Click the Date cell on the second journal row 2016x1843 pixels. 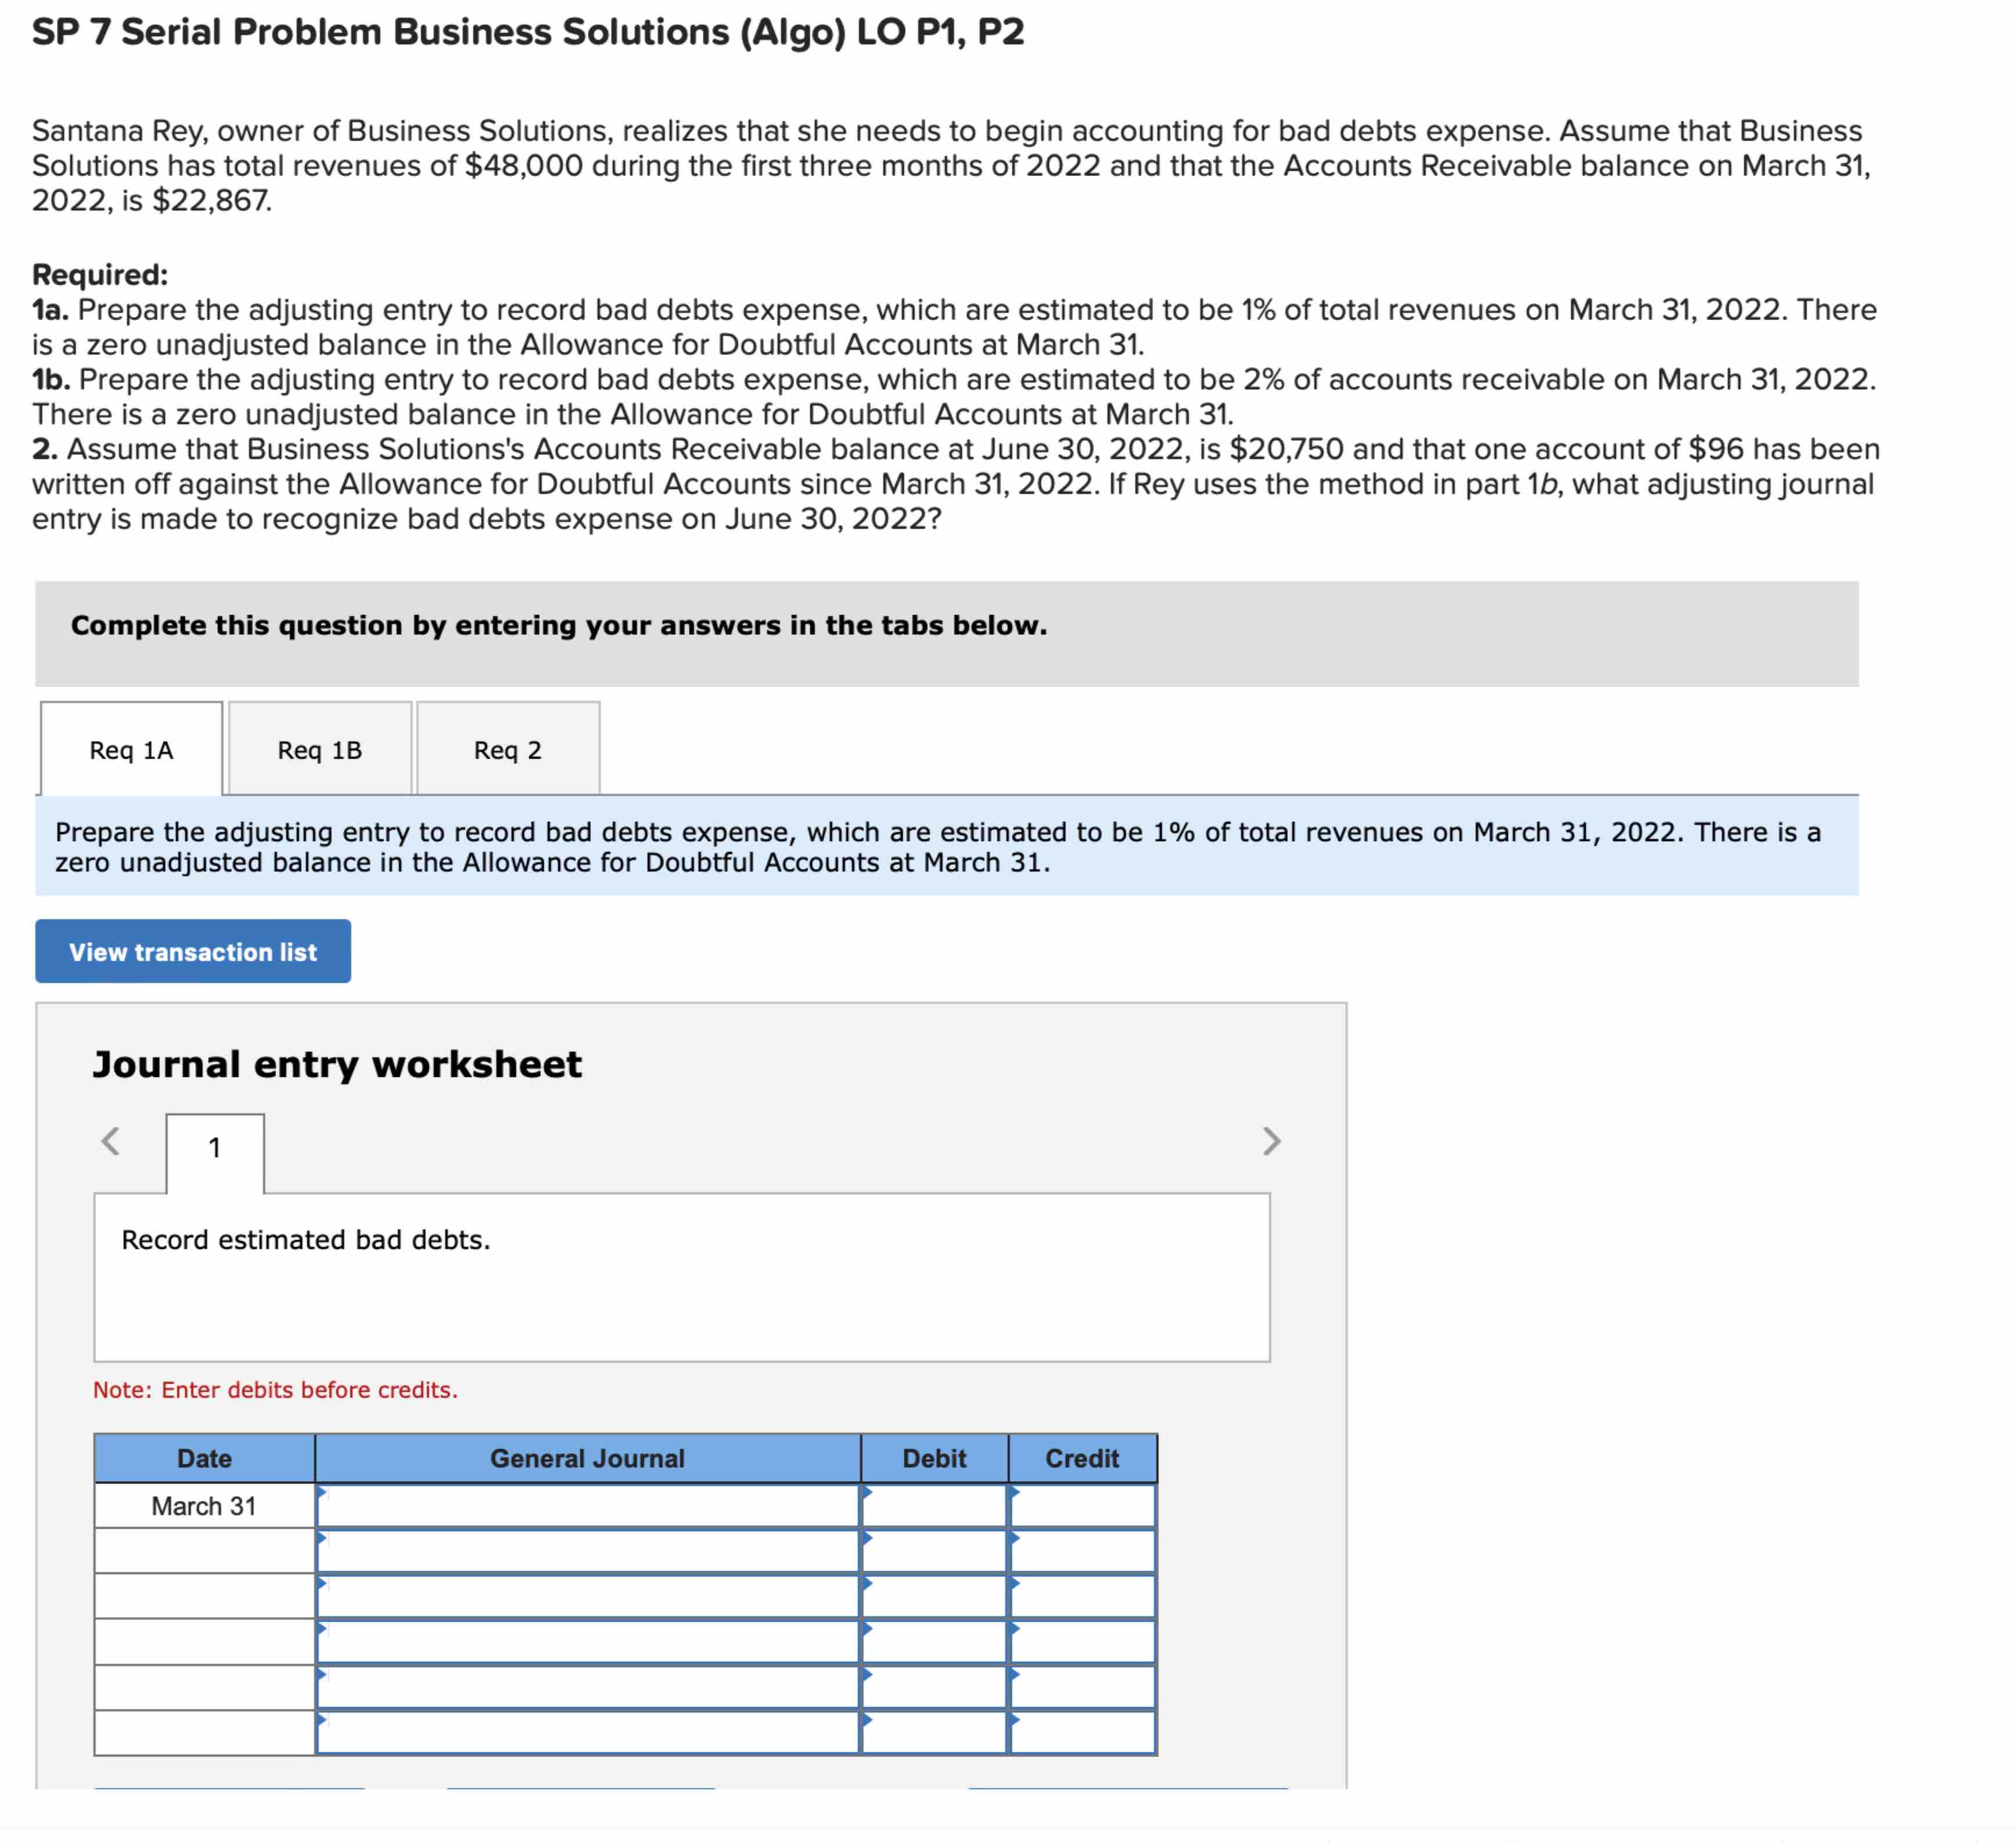click(204, 1550)
